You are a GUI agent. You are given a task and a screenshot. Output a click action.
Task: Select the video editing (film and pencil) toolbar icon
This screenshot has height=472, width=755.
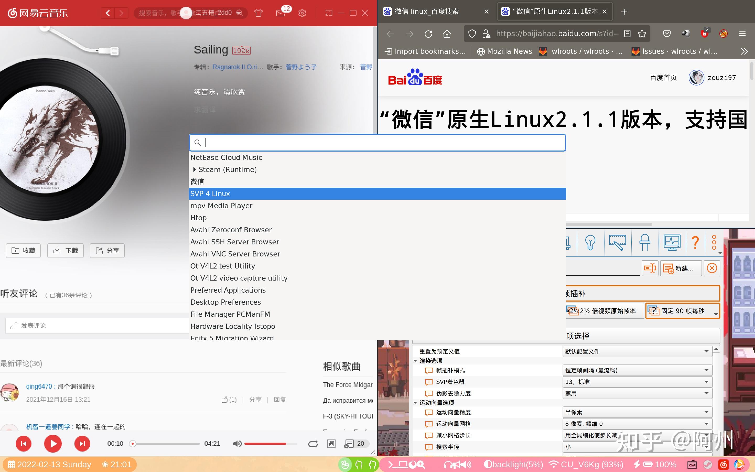coord(618,242)
